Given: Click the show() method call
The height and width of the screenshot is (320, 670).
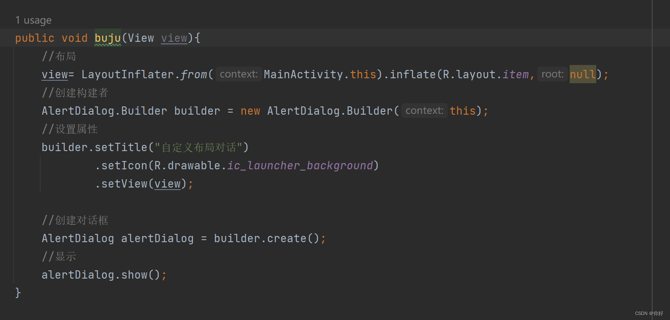Looking at the screenshot, I should pyautogui.click(x=141, y=275).
